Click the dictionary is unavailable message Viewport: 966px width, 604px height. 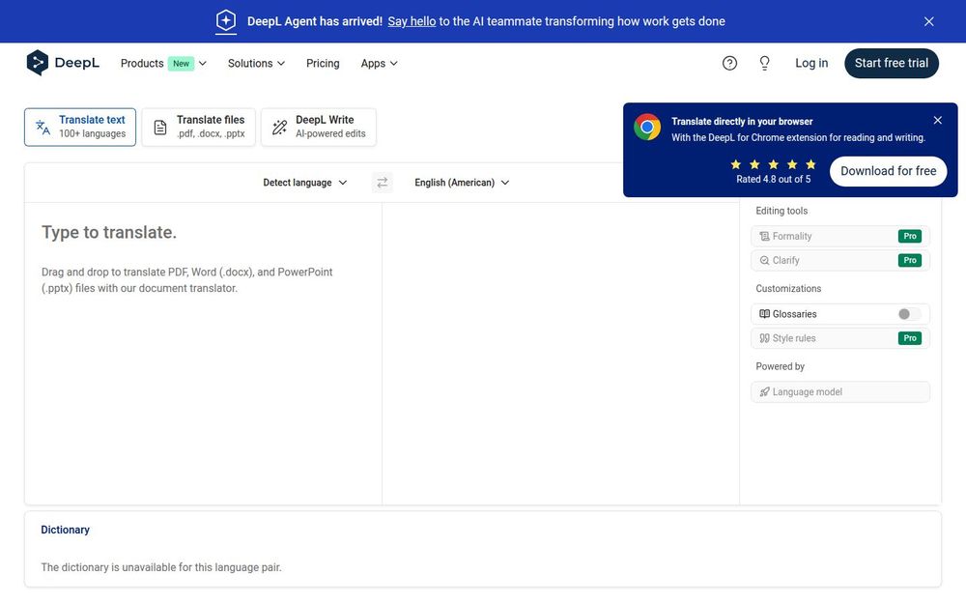(x=161, y=567)
